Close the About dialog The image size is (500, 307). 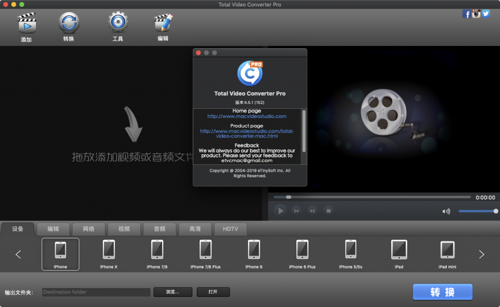coord(198,53)
